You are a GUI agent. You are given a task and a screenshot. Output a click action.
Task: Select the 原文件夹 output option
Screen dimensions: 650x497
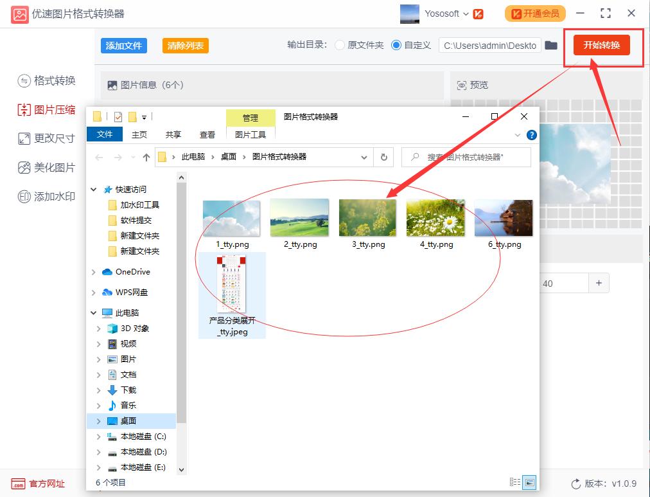tap(339, 45)
